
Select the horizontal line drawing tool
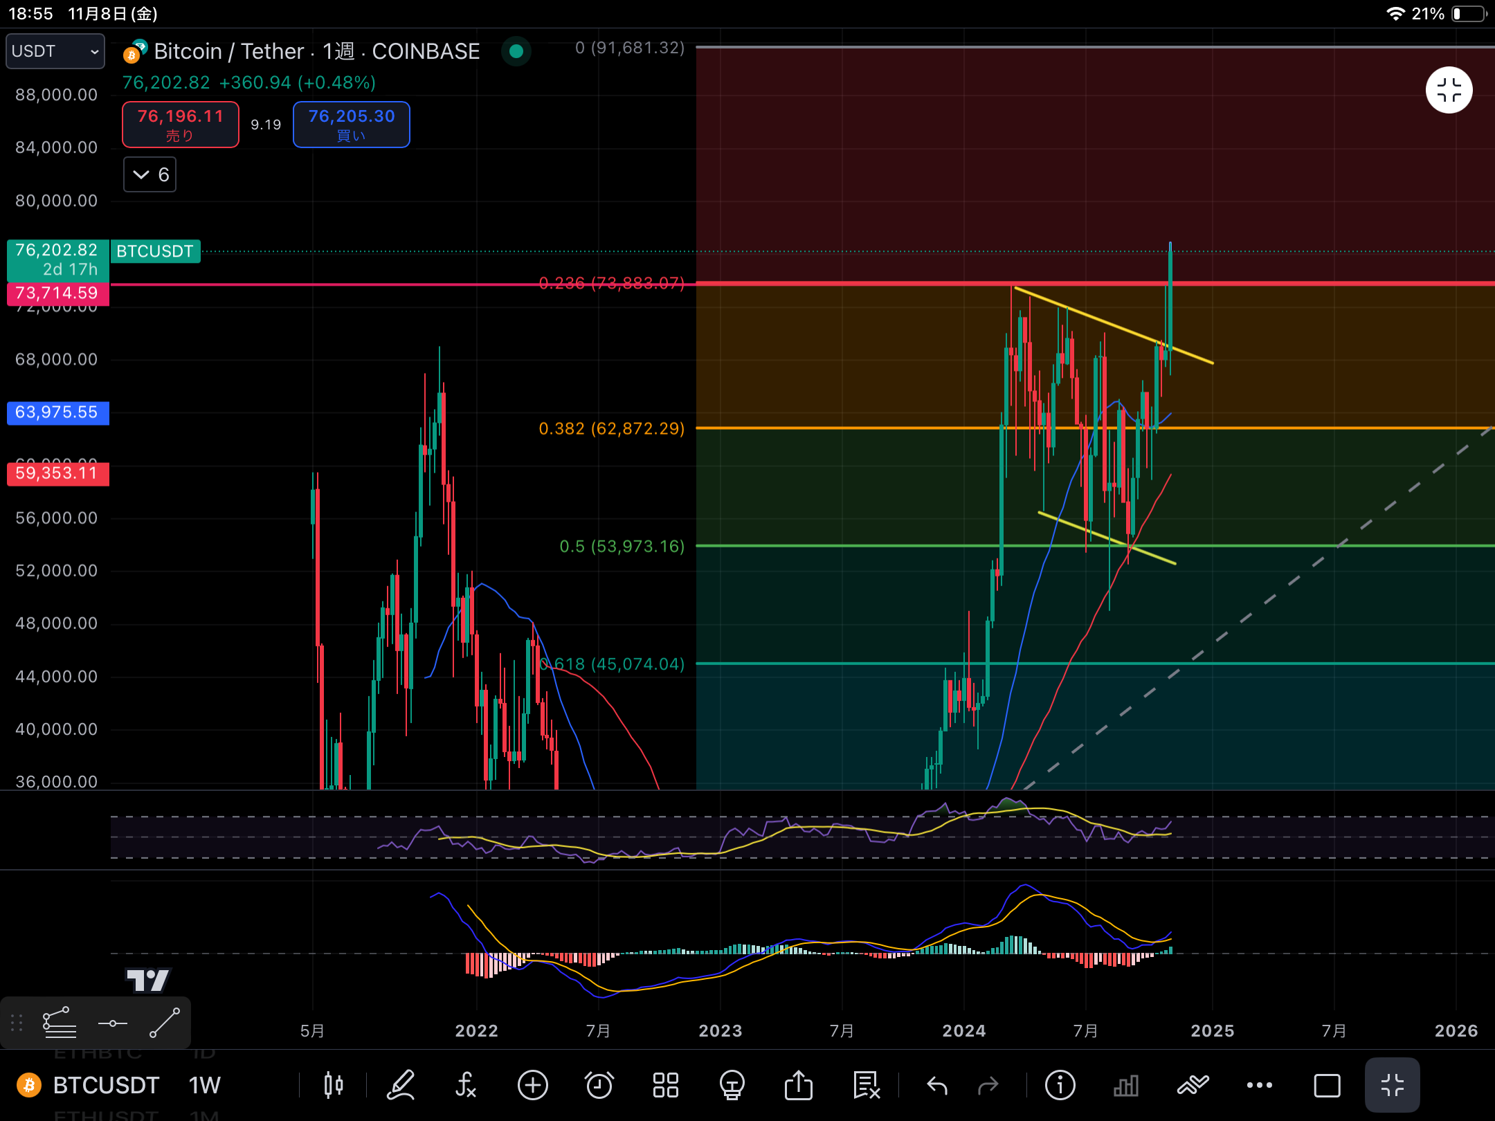113,1023
